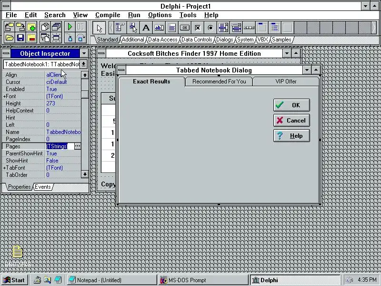Select the Height property value 273

point(63,103)
